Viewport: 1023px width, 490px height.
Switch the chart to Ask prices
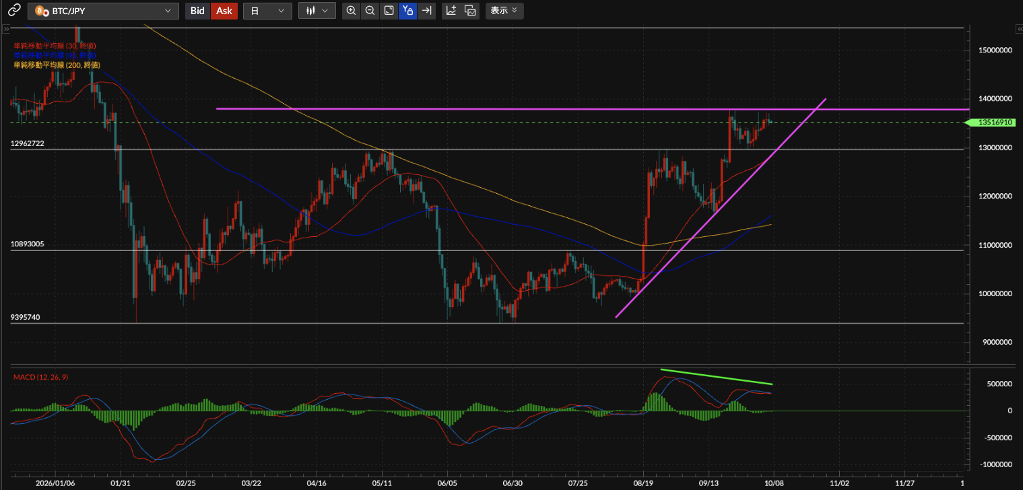click(224, 11)
